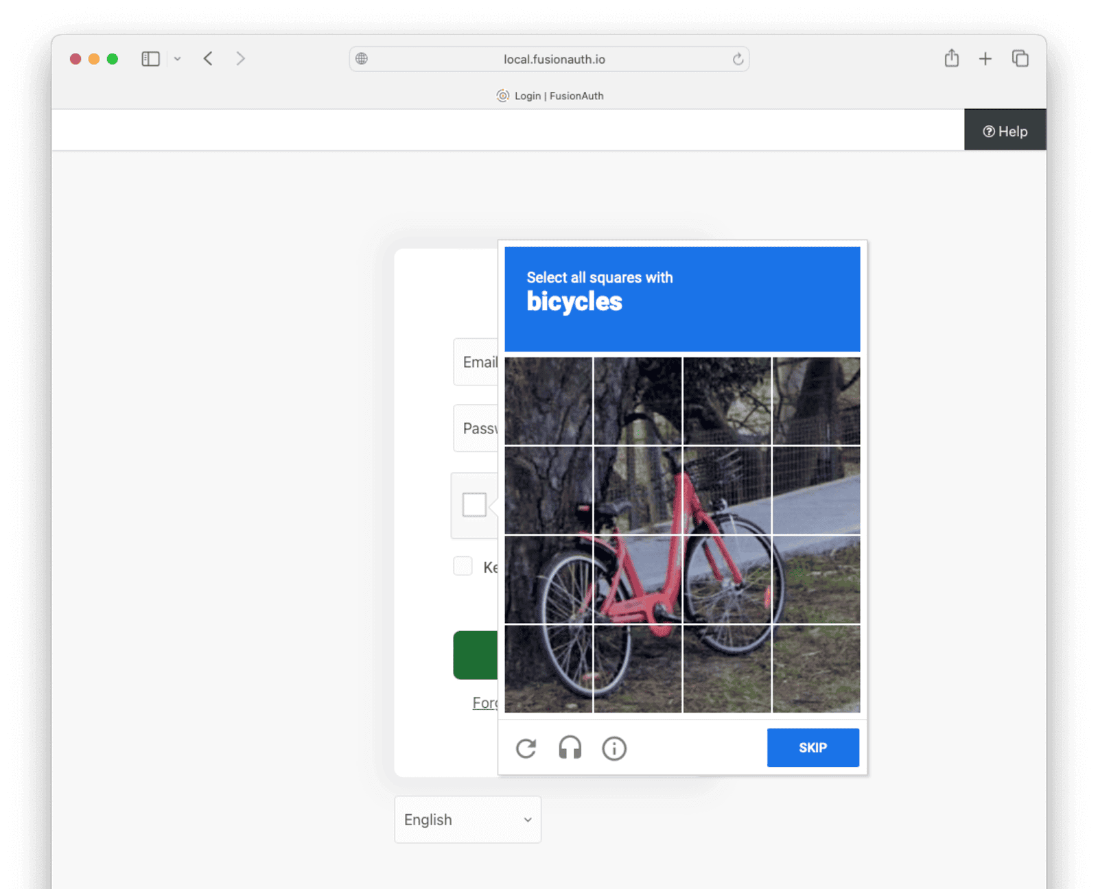Open the Forgot password link
The height and width of the screenshot is (889, 1098).
pos(485,703)
